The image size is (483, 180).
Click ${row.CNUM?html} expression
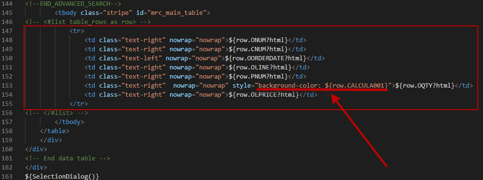pyautogui.click(x=258, y=49)
